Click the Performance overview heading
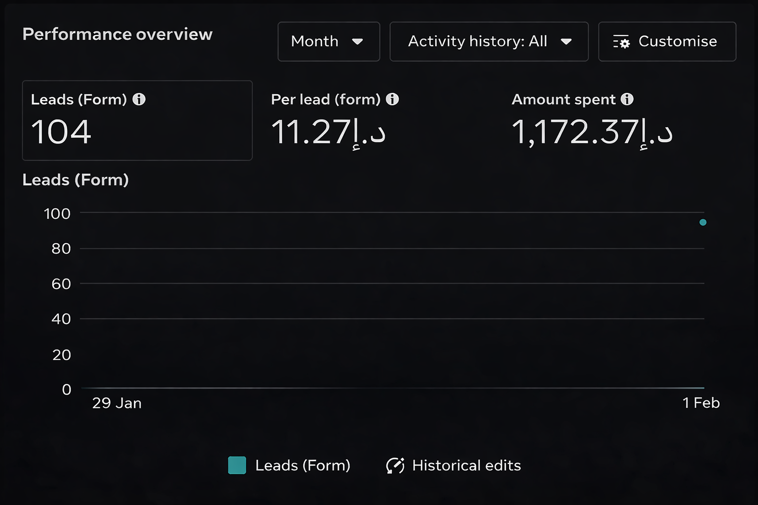The image size is (758, 505). [x=117, y=35]
